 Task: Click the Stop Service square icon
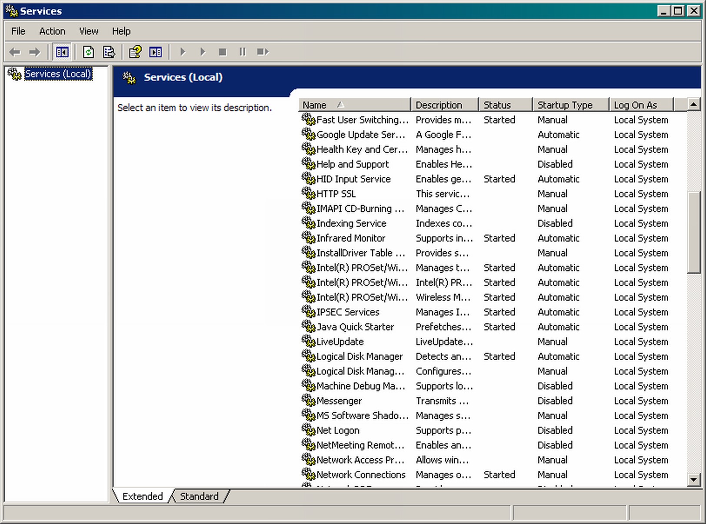tap(223, 52)
